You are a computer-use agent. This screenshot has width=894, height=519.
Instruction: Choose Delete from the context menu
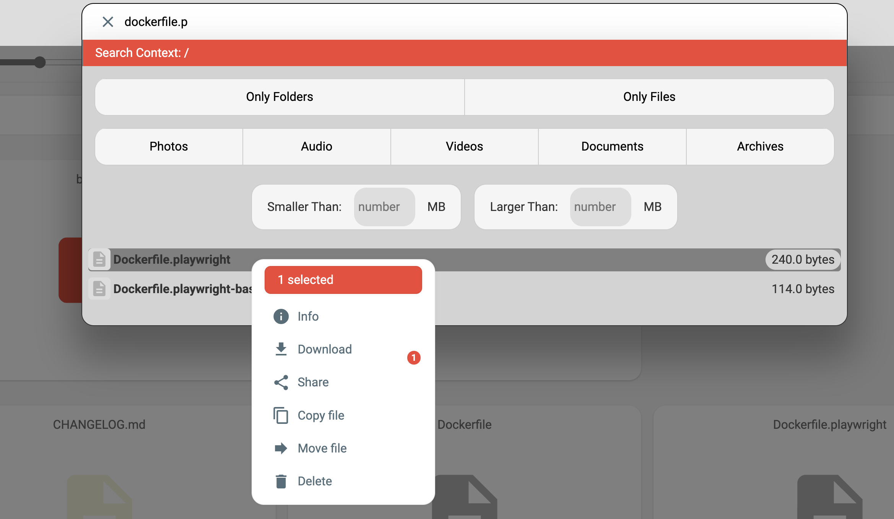click(343, 481)
